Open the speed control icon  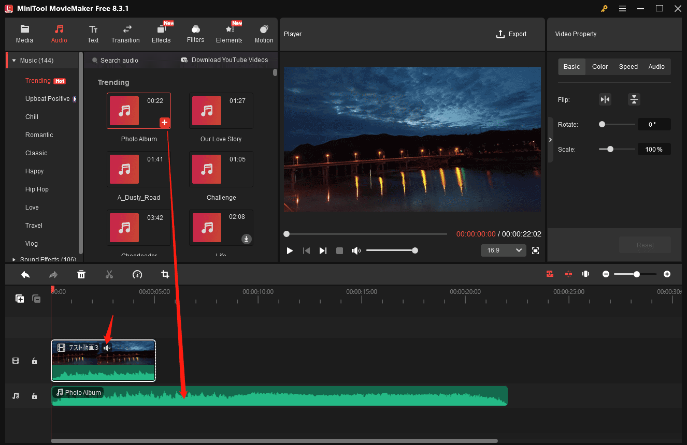(x=137, y=274)
